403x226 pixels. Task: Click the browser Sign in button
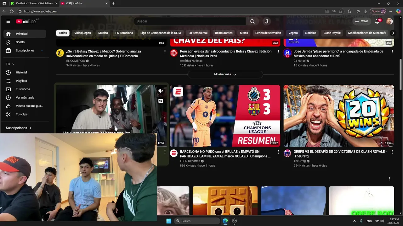(378, 11)
